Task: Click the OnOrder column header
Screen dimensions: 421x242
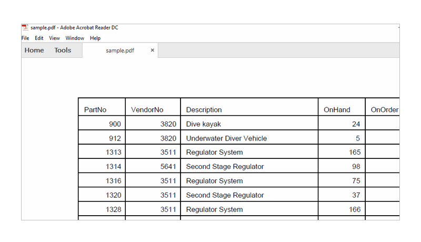Action: (x=384, y=110)
